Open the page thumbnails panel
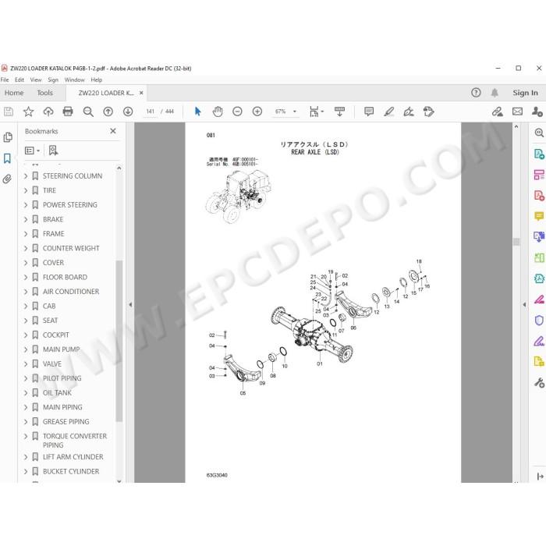Screen dimensions: 546x546 pyautogui.click(x=8, y=137)
